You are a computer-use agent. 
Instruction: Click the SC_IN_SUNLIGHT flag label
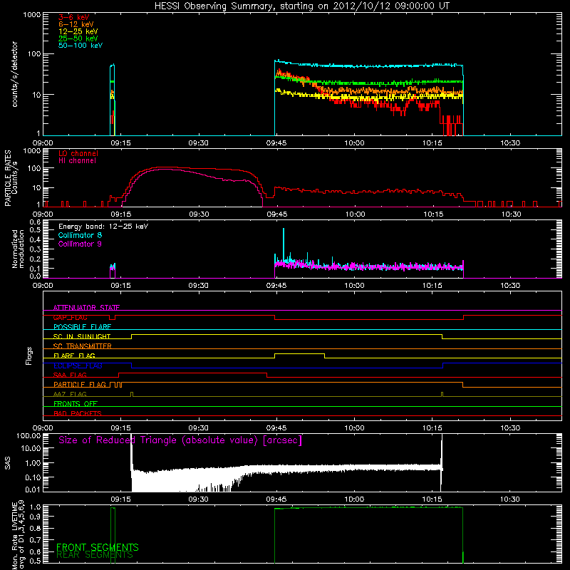82,336
